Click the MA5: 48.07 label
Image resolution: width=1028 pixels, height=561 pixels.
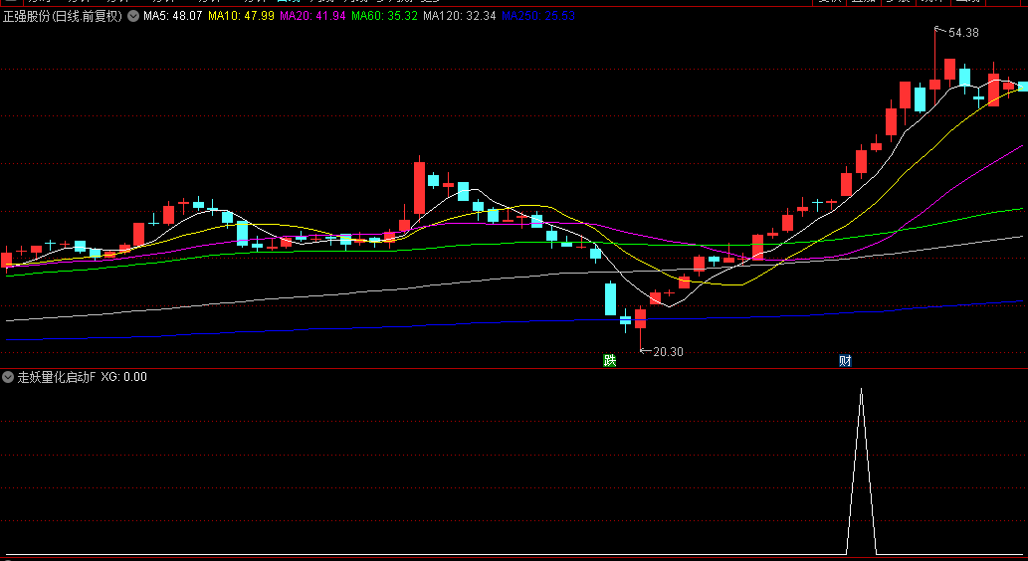point(172,16)
